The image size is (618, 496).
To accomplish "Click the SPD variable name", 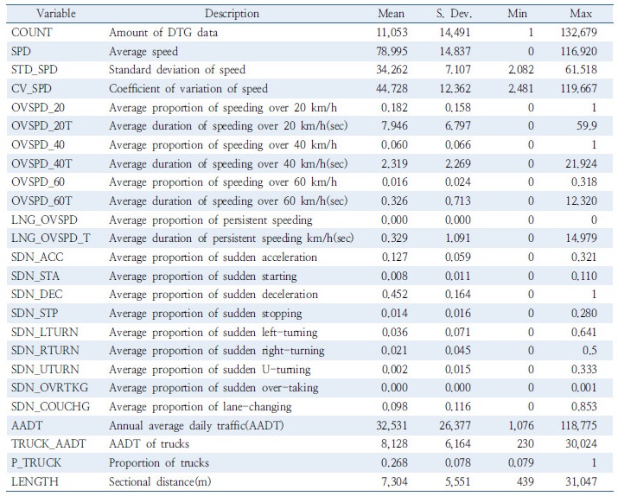I will 22,51.
